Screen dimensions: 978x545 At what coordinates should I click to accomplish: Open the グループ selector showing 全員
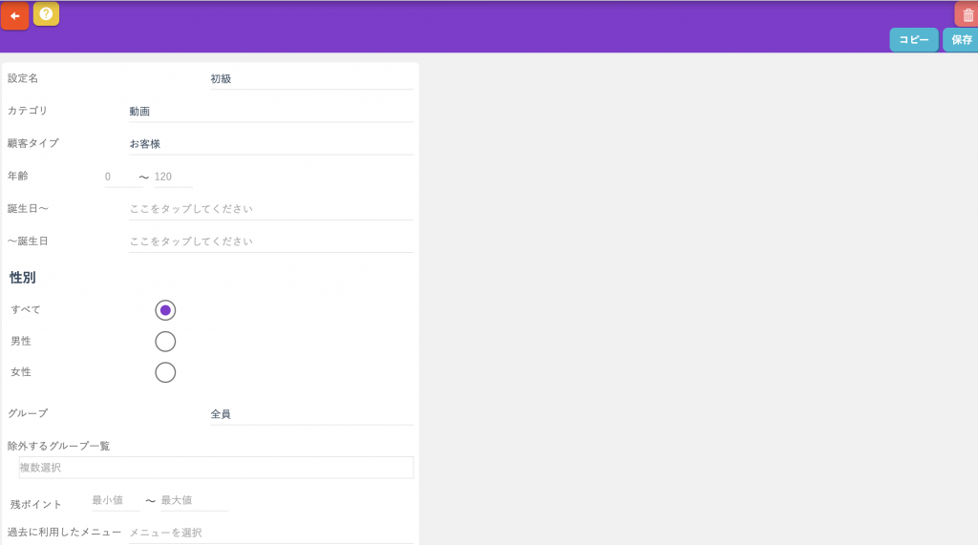click(x=311, y=414)
